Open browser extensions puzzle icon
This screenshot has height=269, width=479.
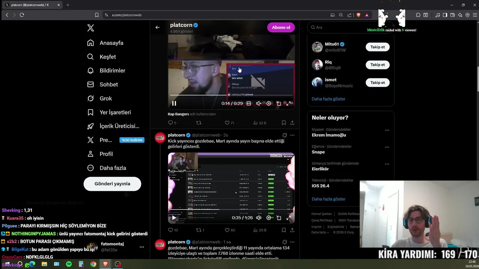coord(418,15)
